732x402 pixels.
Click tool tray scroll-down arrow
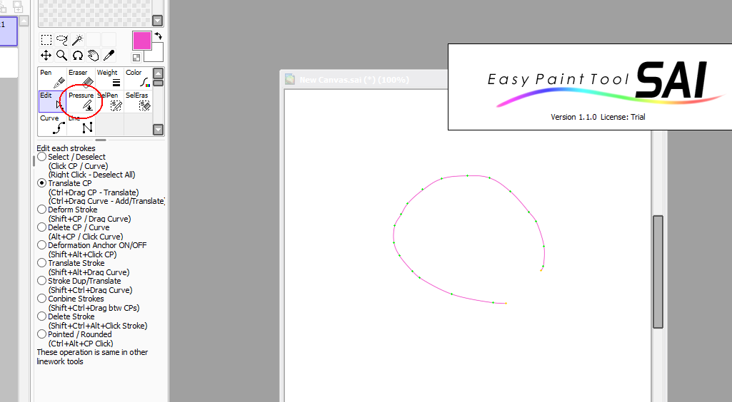[159, 130]
